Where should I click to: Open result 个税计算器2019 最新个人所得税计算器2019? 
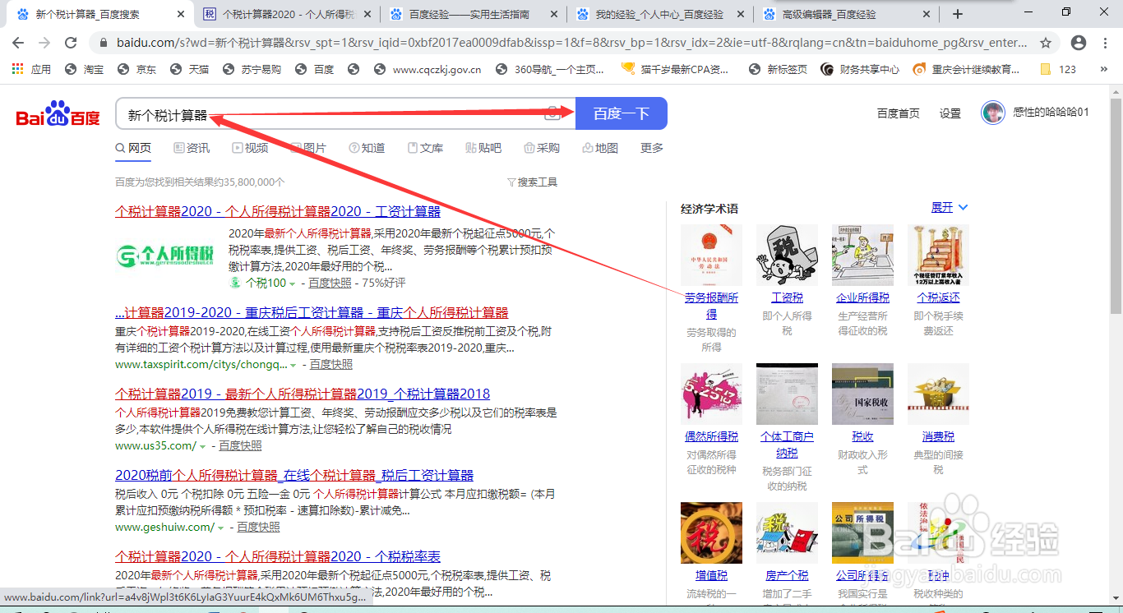point(303,394)
